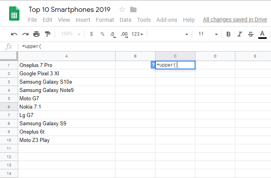Open the File menu
Screen dimensions: 271x178
pos(32,20)
